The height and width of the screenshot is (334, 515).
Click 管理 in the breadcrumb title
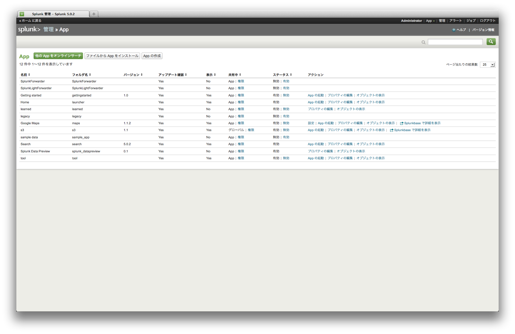[49, 29]
